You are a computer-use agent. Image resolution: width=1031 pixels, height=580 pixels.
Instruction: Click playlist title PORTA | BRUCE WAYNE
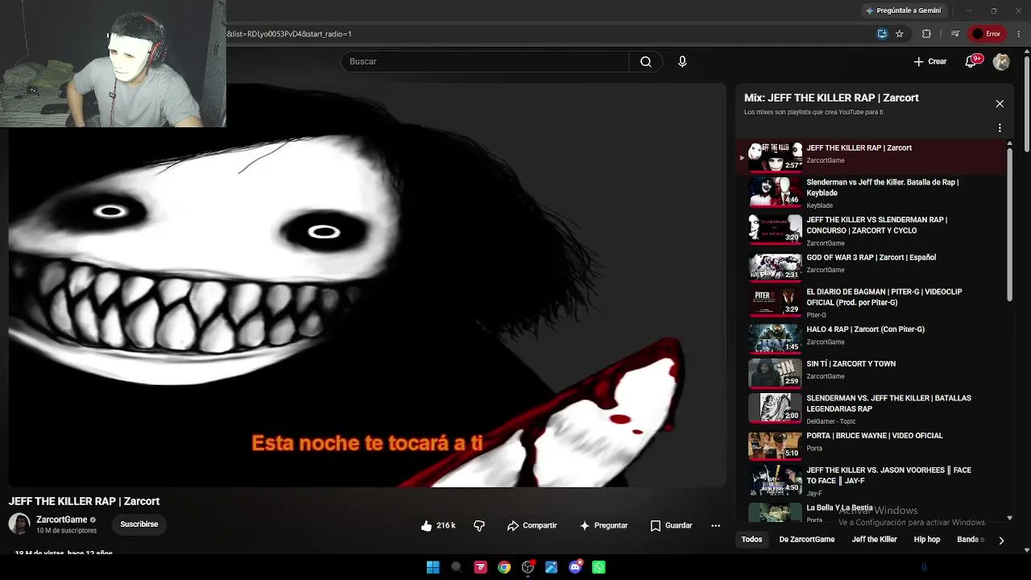tap(874, 436)
